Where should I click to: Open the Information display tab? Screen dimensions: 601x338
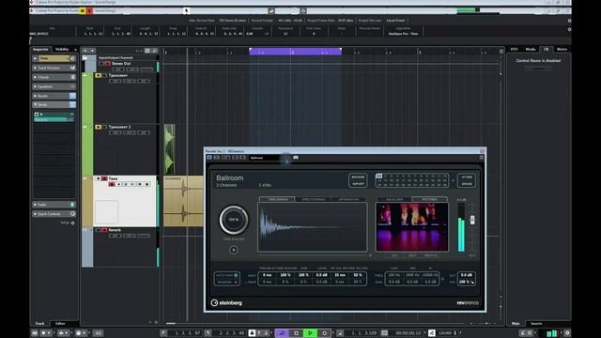point(348,199)
